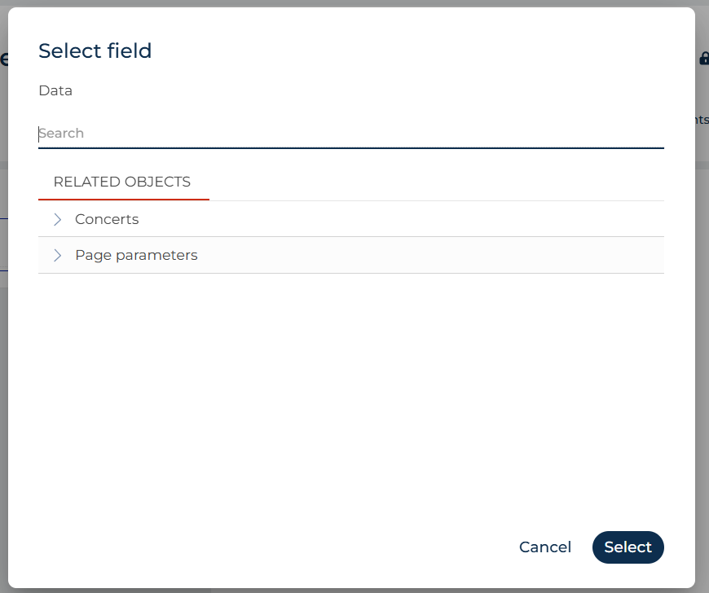Open the RELATED OBJECTS tab
This screenshot has height=593, width=709.
[x=122, y=182]
